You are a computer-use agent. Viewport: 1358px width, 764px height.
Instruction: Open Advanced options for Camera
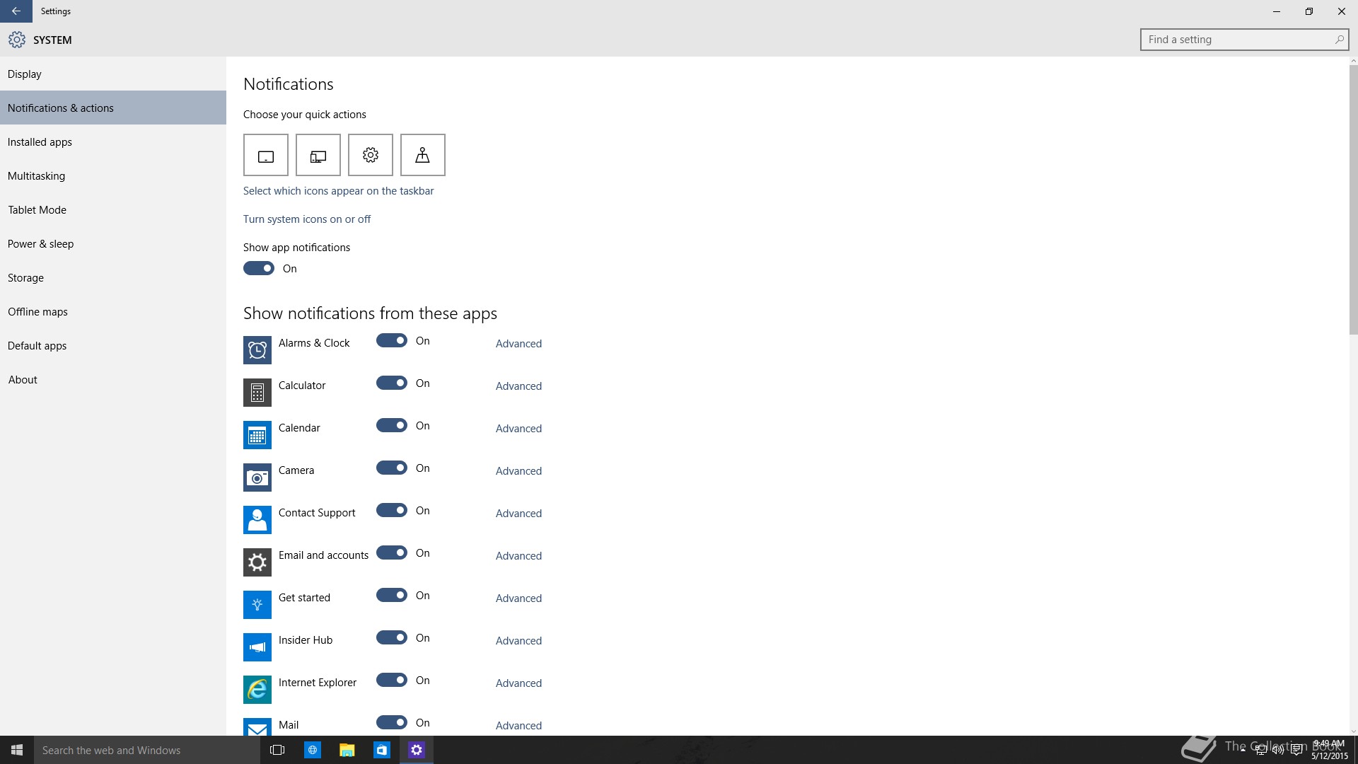point(518,471)
